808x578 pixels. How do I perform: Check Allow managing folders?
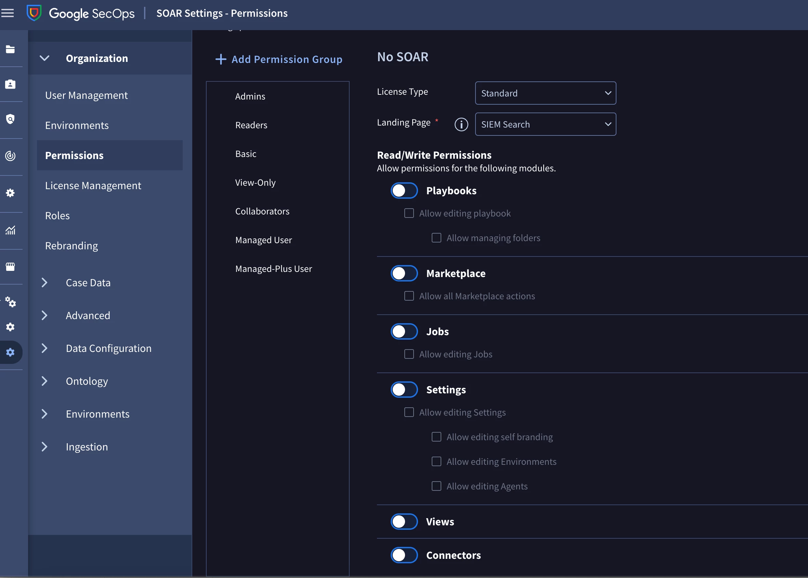[x=436, y=238]
